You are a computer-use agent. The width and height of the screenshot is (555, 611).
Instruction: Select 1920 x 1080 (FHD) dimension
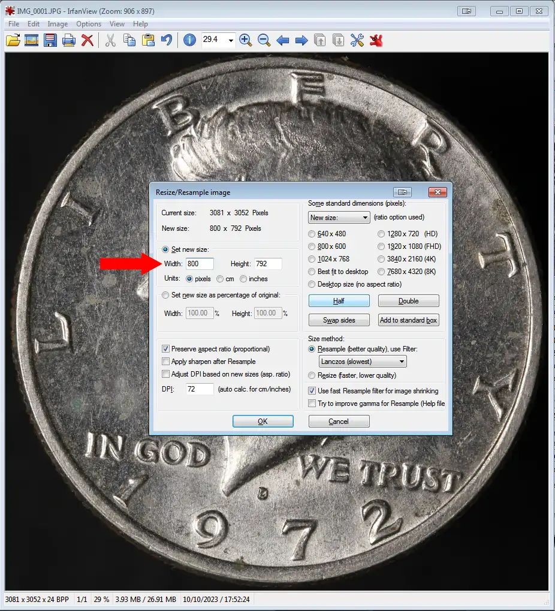coord(381,246)
